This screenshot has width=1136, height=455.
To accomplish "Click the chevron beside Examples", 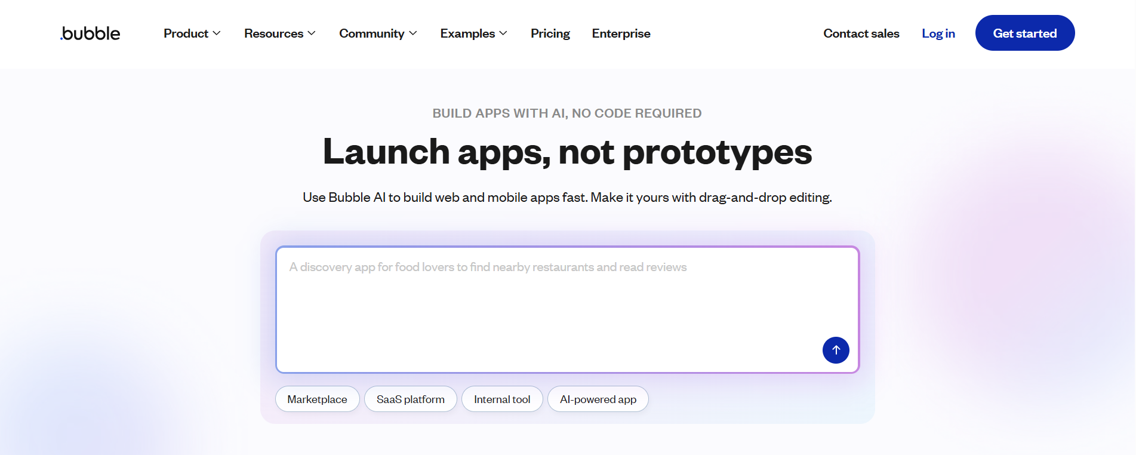I will click(503, 33).
